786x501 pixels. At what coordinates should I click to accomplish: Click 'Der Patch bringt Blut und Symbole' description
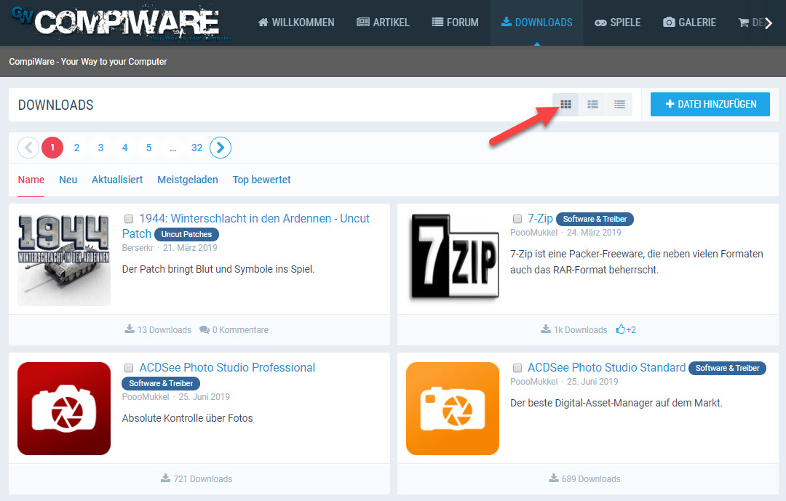click(218, 269)
